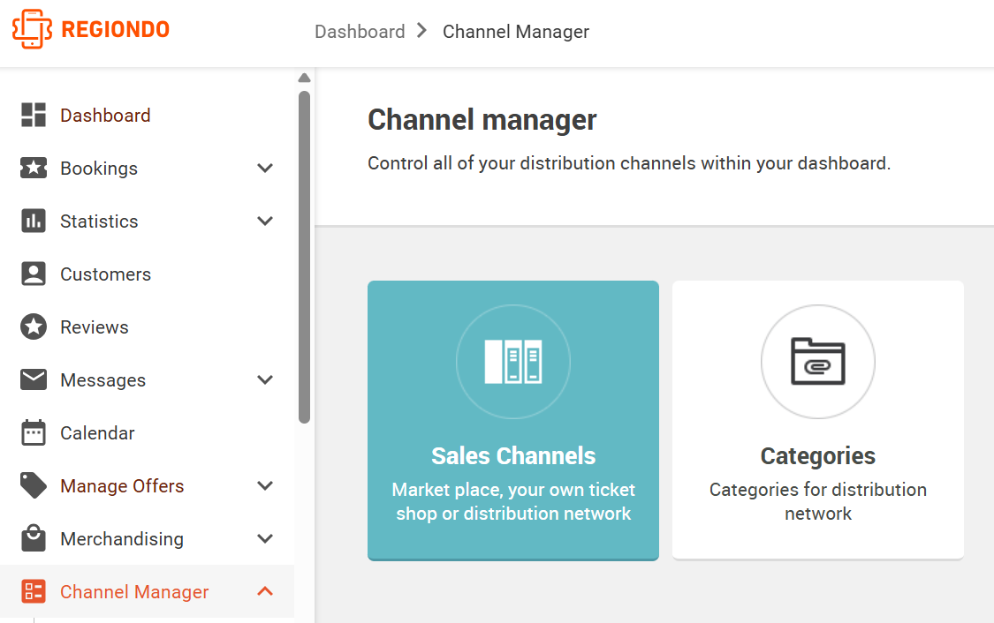
Task: Expand the Statistics submenu chevron
Action: (x=265, y=221)
